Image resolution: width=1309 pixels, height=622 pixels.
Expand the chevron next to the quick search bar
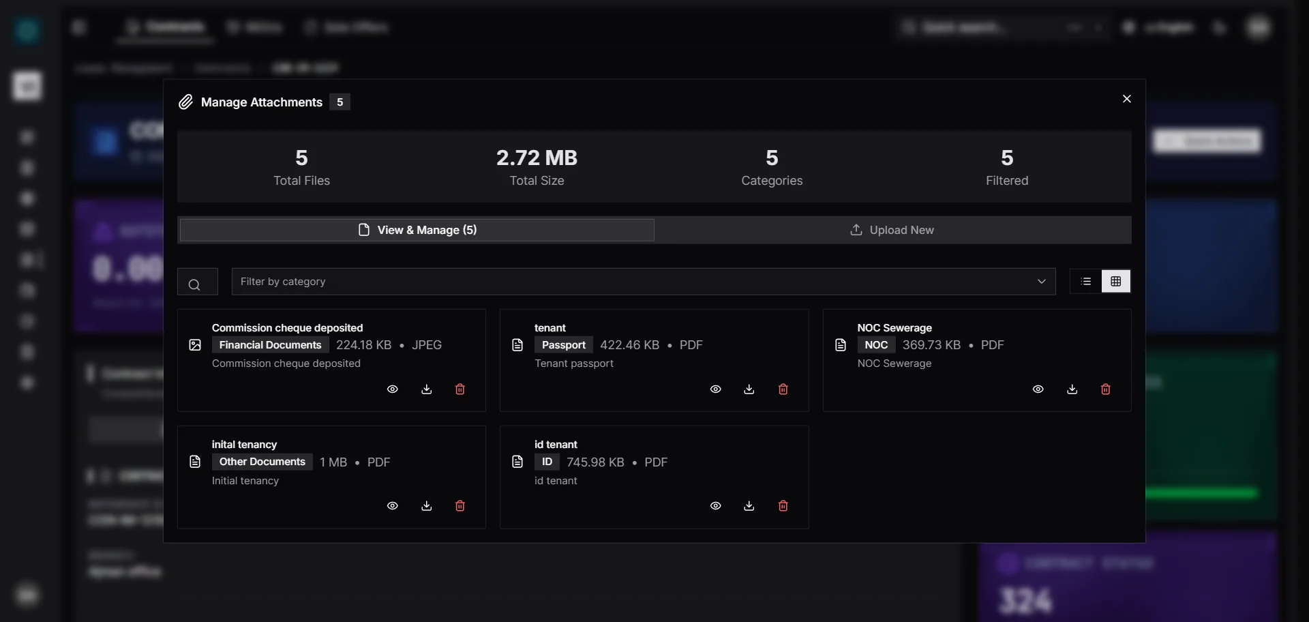coord(1098,27)
